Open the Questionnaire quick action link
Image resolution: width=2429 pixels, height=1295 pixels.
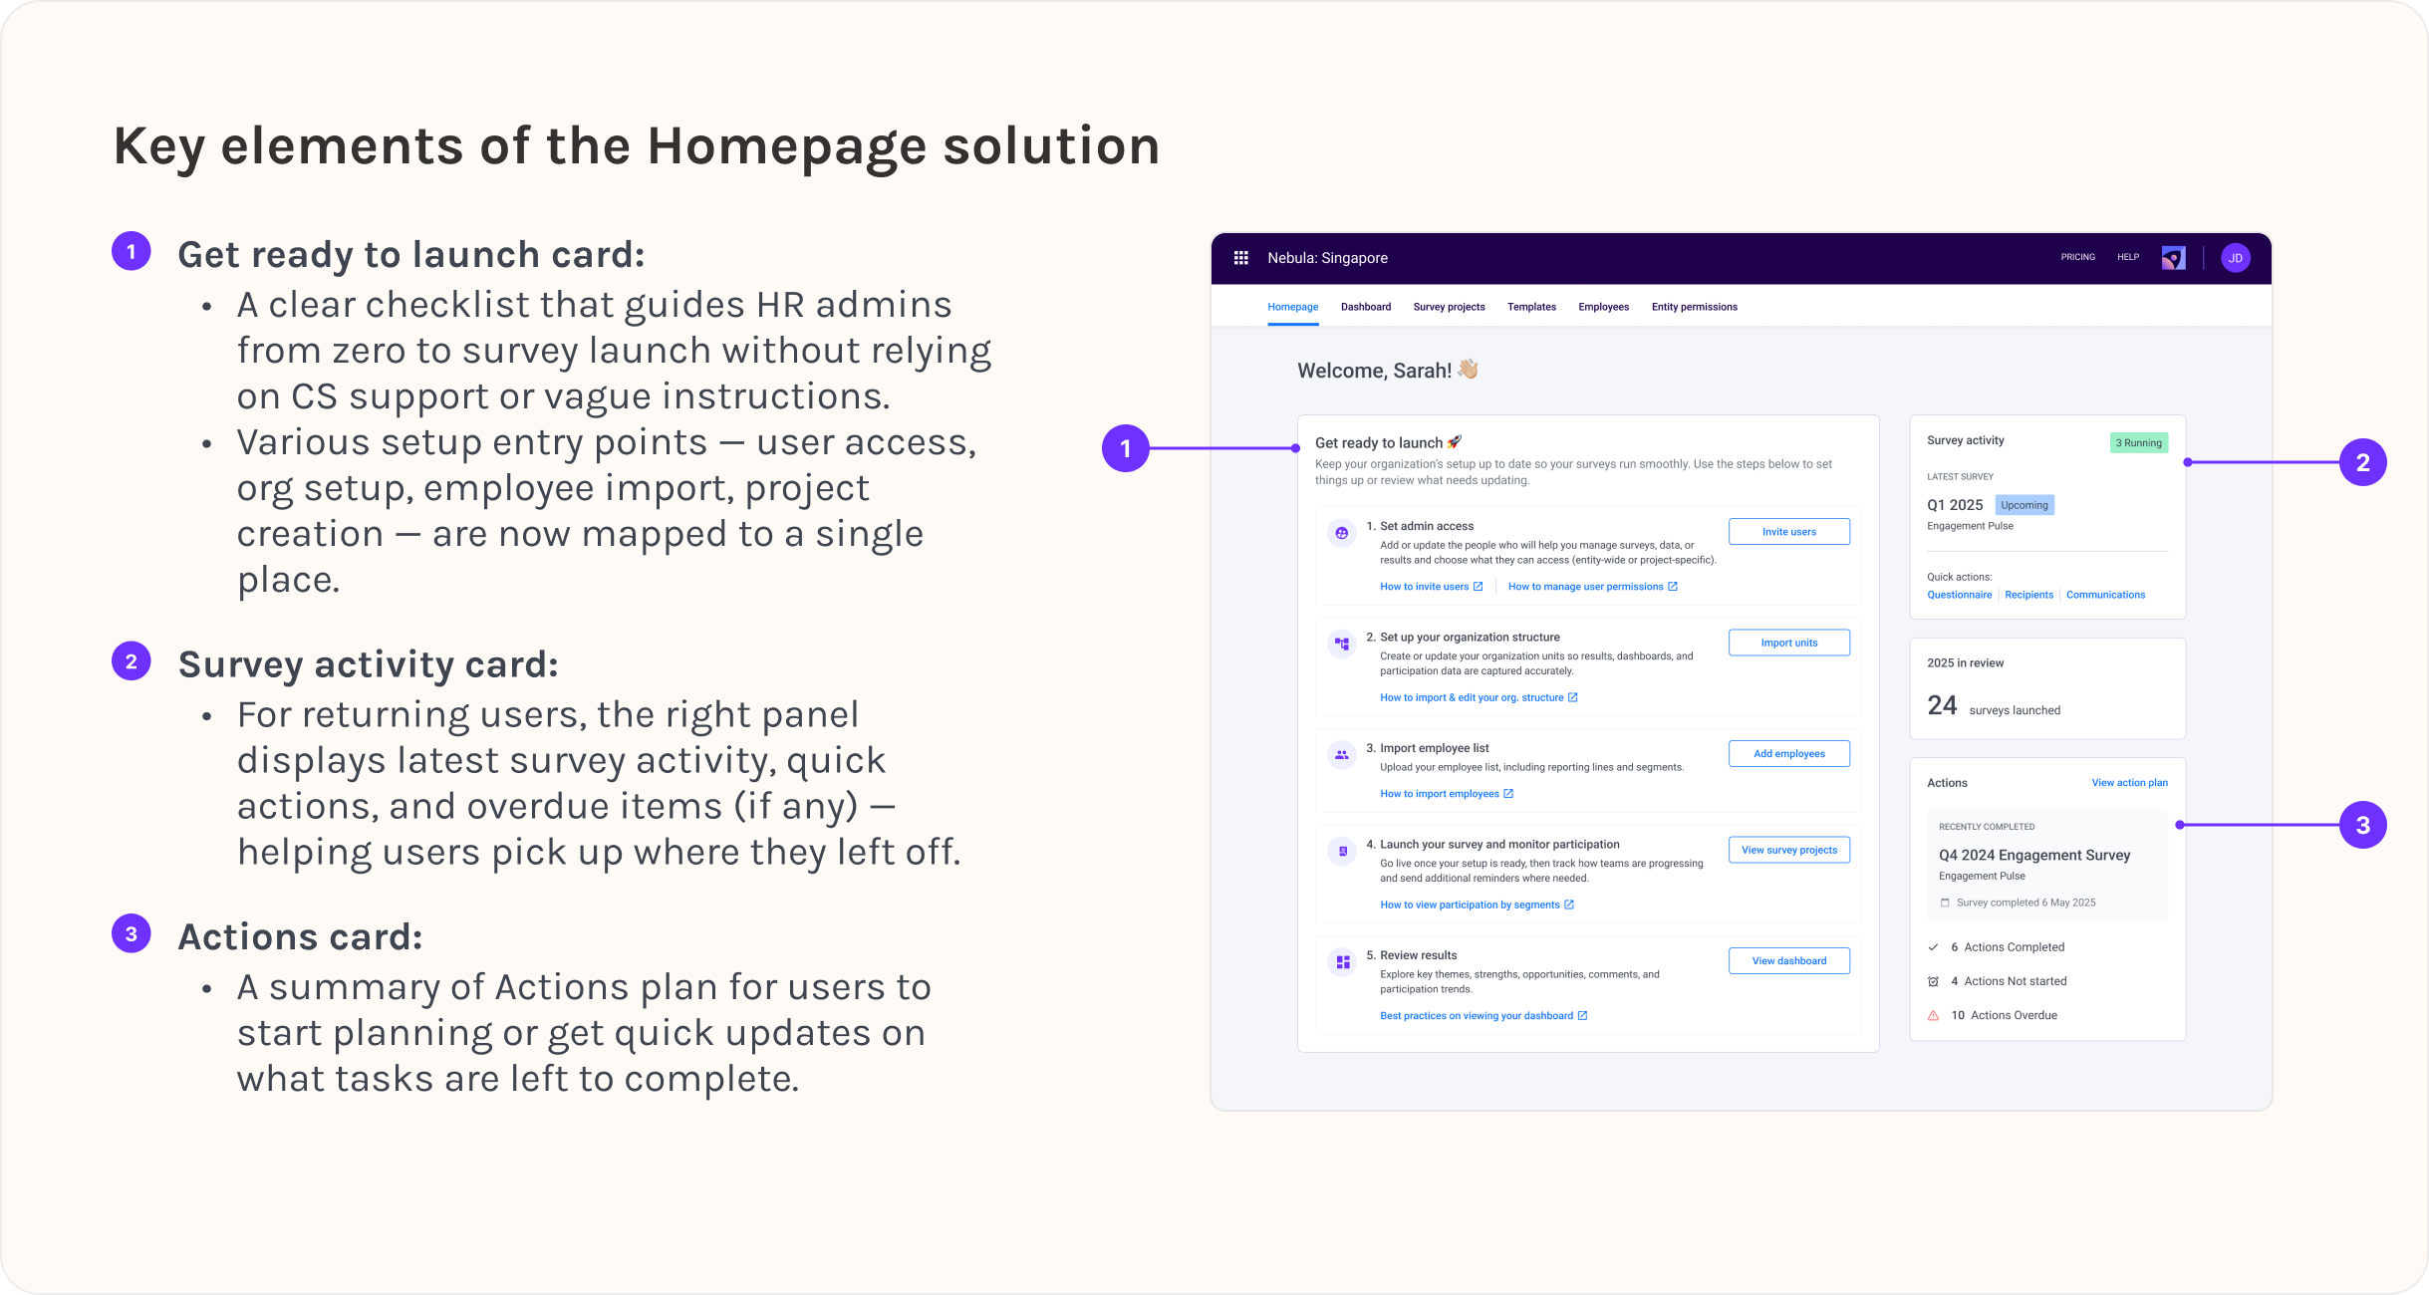[1959, 595]
